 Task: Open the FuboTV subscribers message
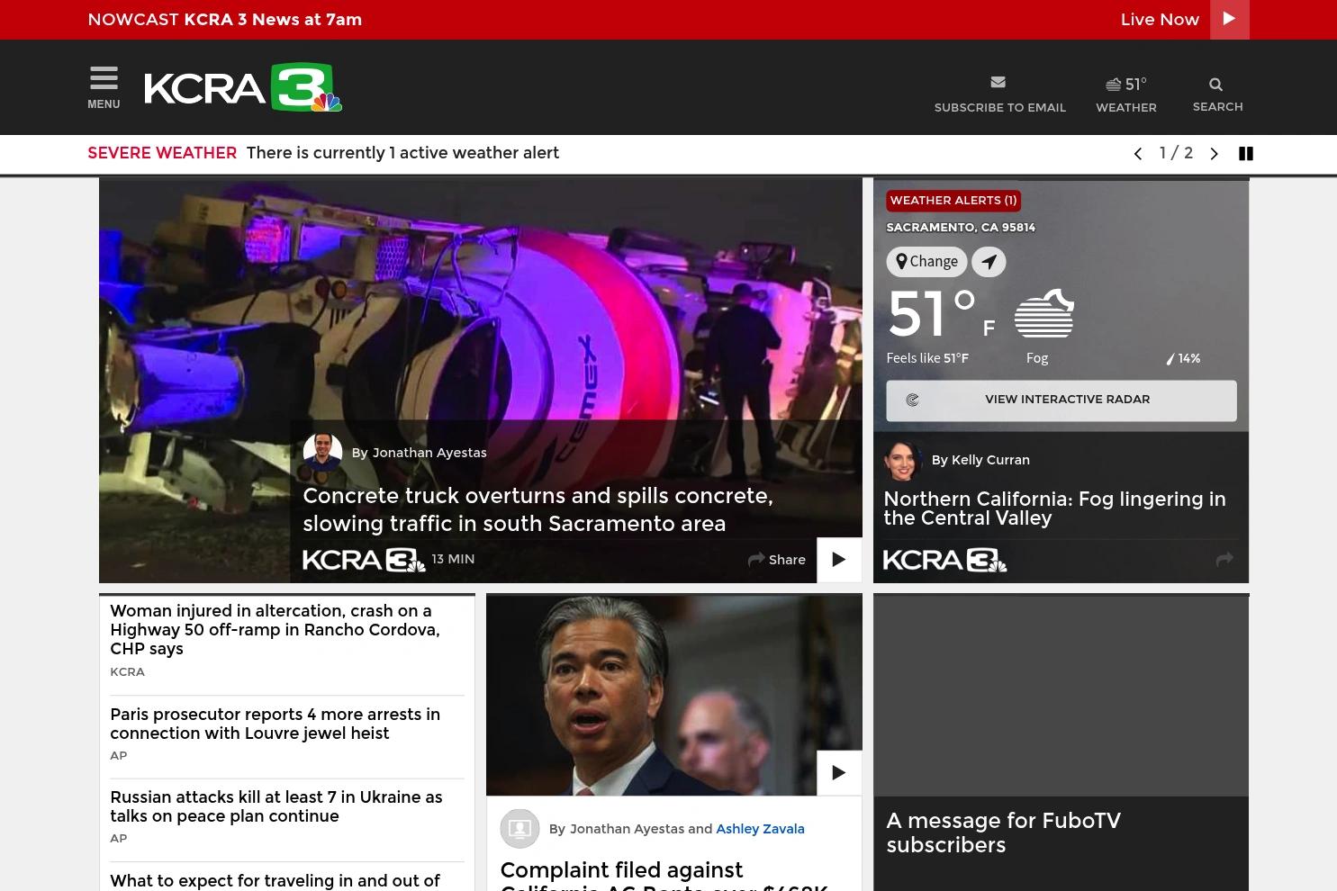pos(1003,832)
